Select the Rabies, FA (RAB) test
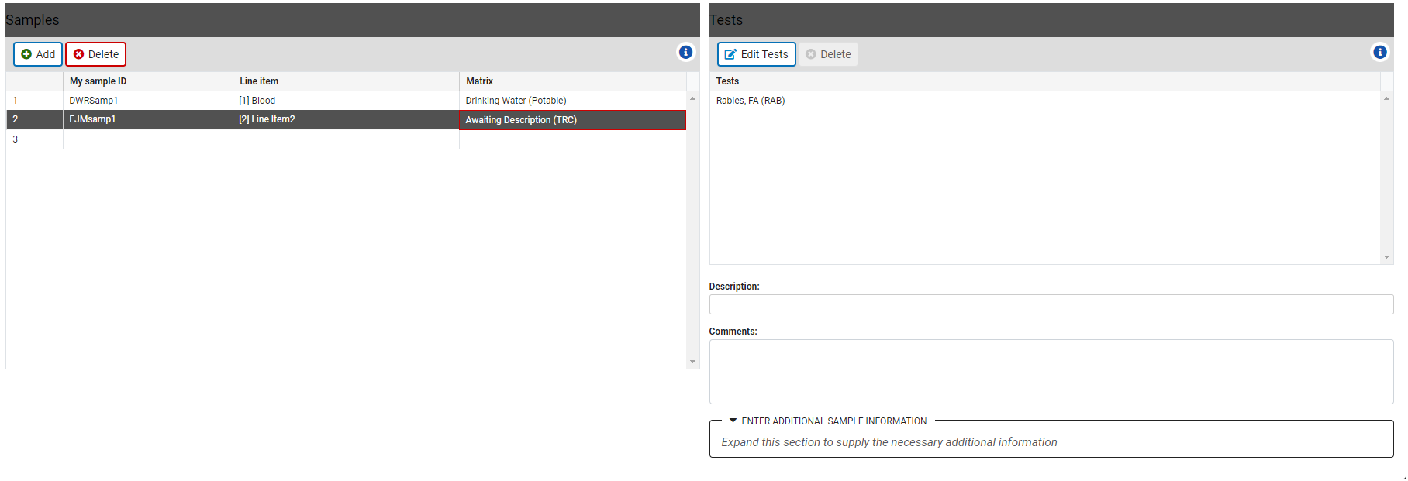Viewport: 1408px width, 481px height. point(751,101)
